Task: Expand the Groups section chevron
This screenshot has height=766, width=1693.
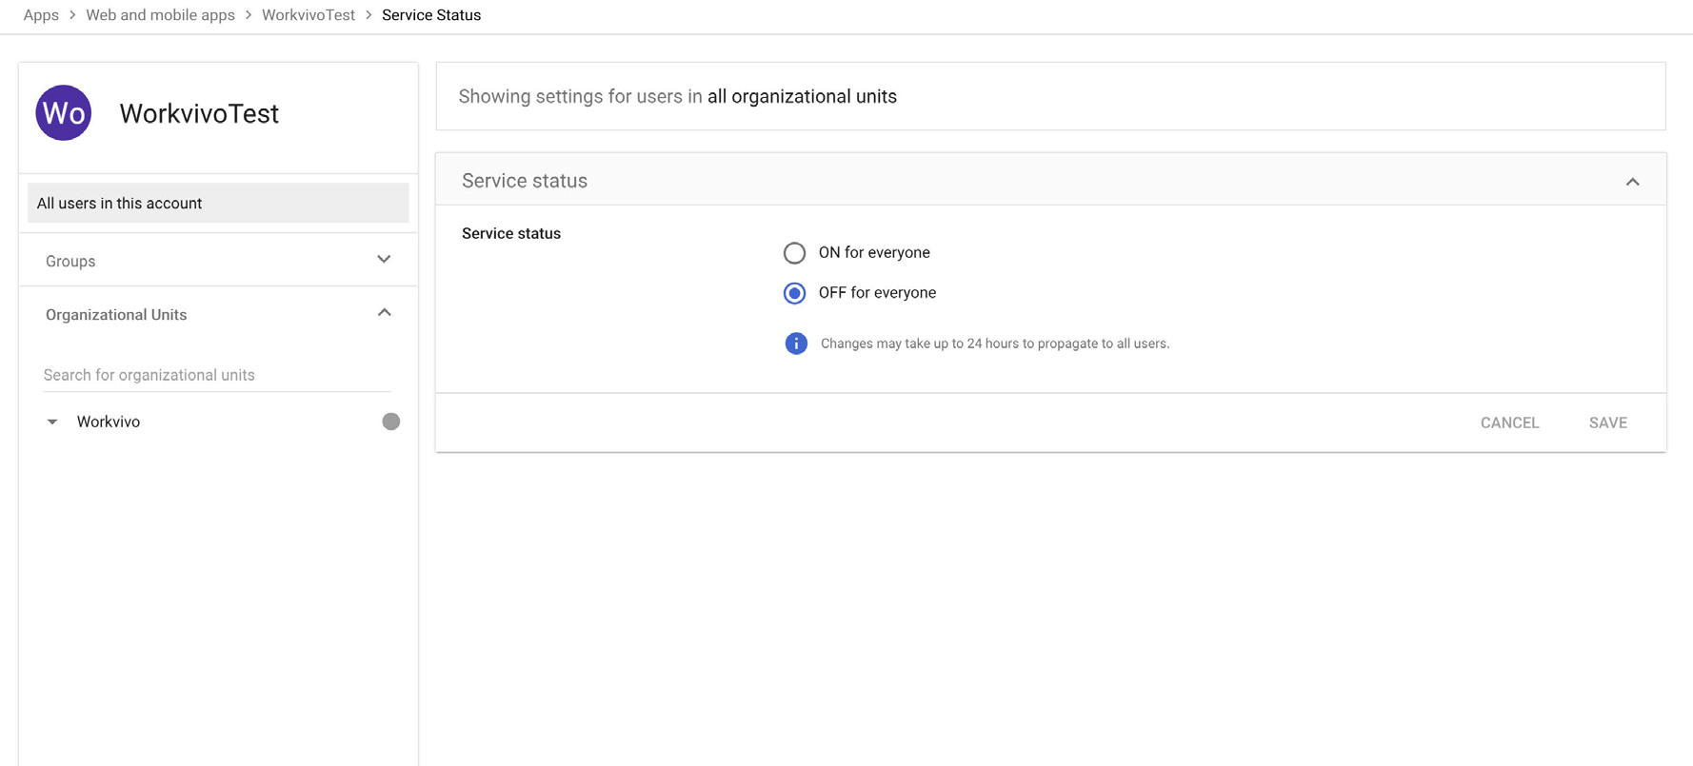Action: [x=384, y=260]
